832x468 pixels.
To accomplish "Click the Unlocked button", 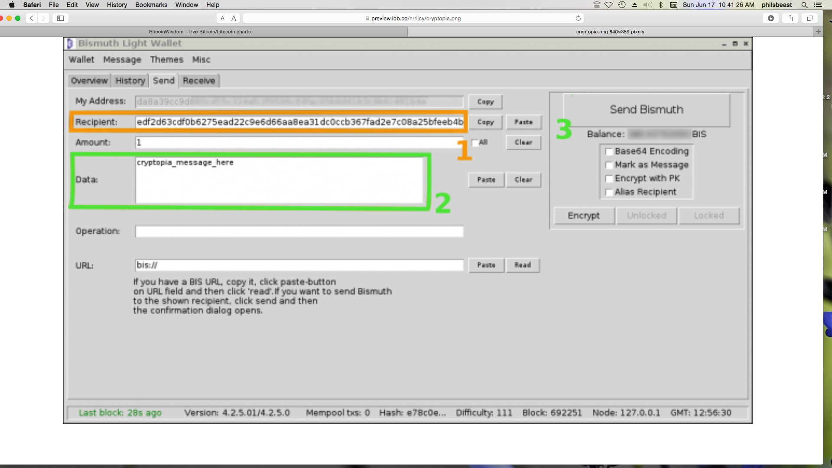I will pyautogui.click(x=647, y=216).
